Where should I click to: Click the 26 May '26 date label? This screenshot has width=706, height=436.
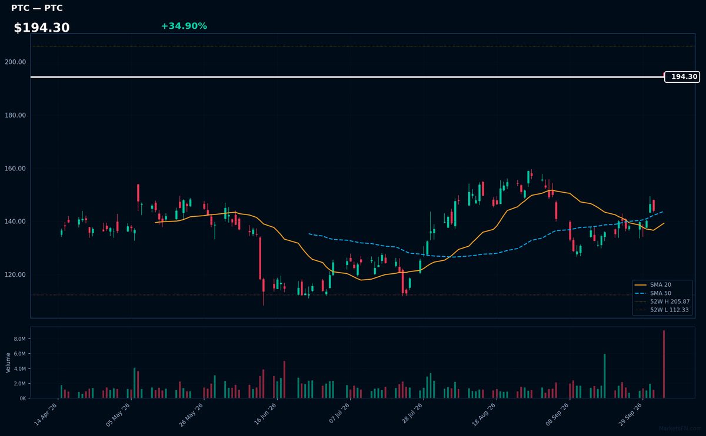(192, 414)
